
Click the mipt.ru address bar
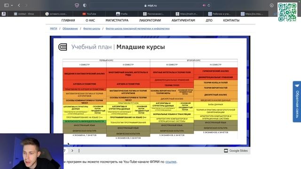150,6
